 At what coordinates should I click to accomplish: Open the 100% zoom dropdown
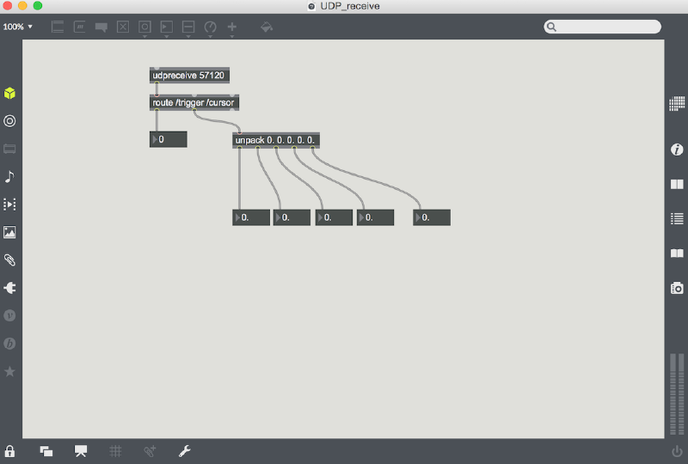[17, 27]
